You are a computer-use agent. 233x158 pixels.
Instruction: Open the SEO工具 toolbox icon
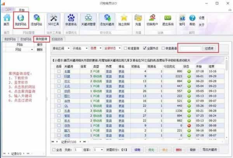[x=53, y=20]
